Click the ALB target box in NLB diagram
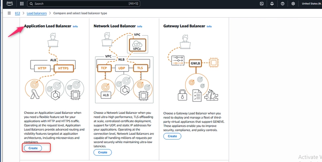Screen dimensions: 322x162 tap(106, 95)
